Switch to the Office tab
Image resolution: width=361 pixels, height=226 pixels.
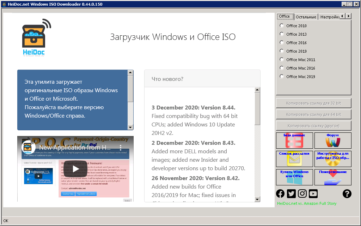[285, 16]
